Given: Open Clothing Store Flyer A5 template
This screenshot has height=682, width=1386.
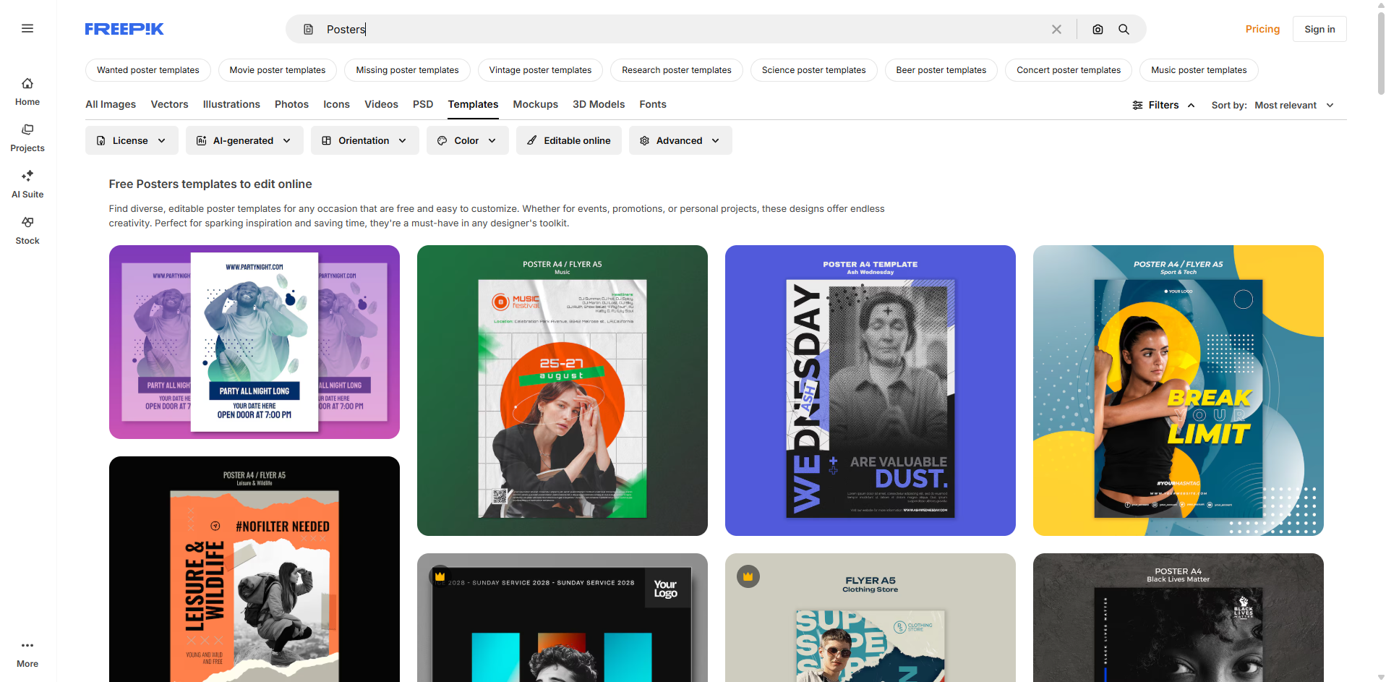Looking at the screenshot, I should click(x=870, y=618).
